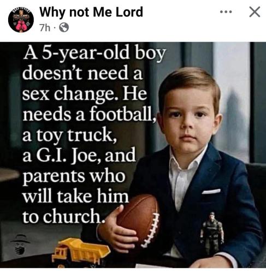
Task: Click the "a toy truck," text line
Action: [69, 135]
